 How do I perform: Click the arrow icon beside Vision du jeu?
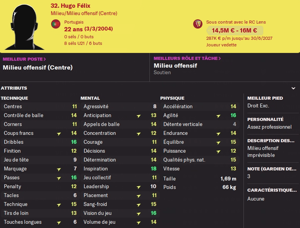click(139, 213)
